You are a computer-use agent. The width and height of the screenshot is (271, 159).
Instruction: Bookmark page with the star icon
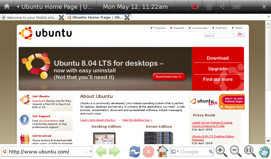click(x=86, y=152)
